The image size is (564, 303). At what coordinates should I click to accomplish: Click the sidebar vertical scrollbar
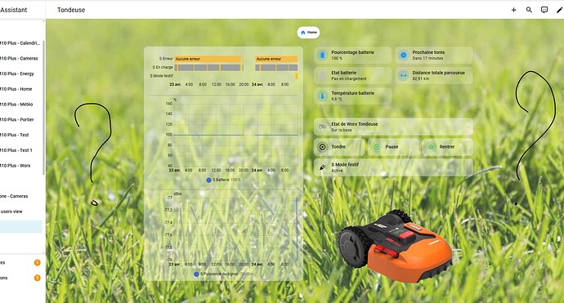point(44,108)
